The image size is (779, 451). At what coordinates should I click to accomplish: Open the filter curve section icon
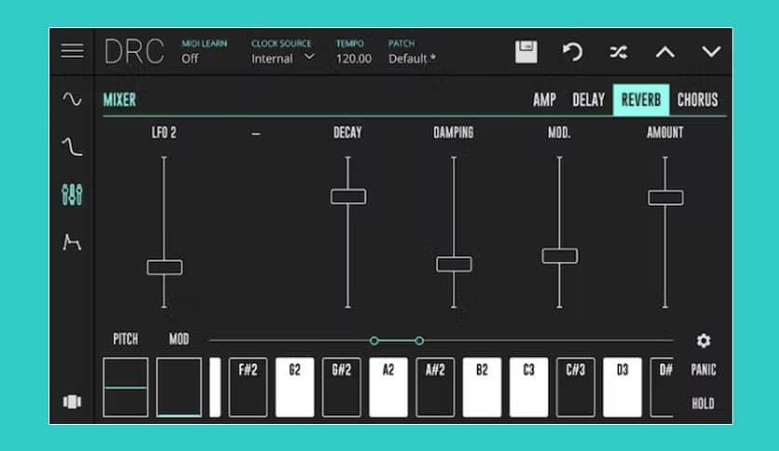[72, 145]
